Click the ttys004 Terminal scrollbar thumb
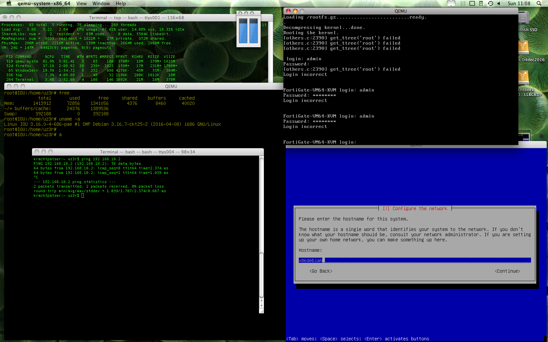The width and height of the screenshot is (548, 342). click(261, 275)
